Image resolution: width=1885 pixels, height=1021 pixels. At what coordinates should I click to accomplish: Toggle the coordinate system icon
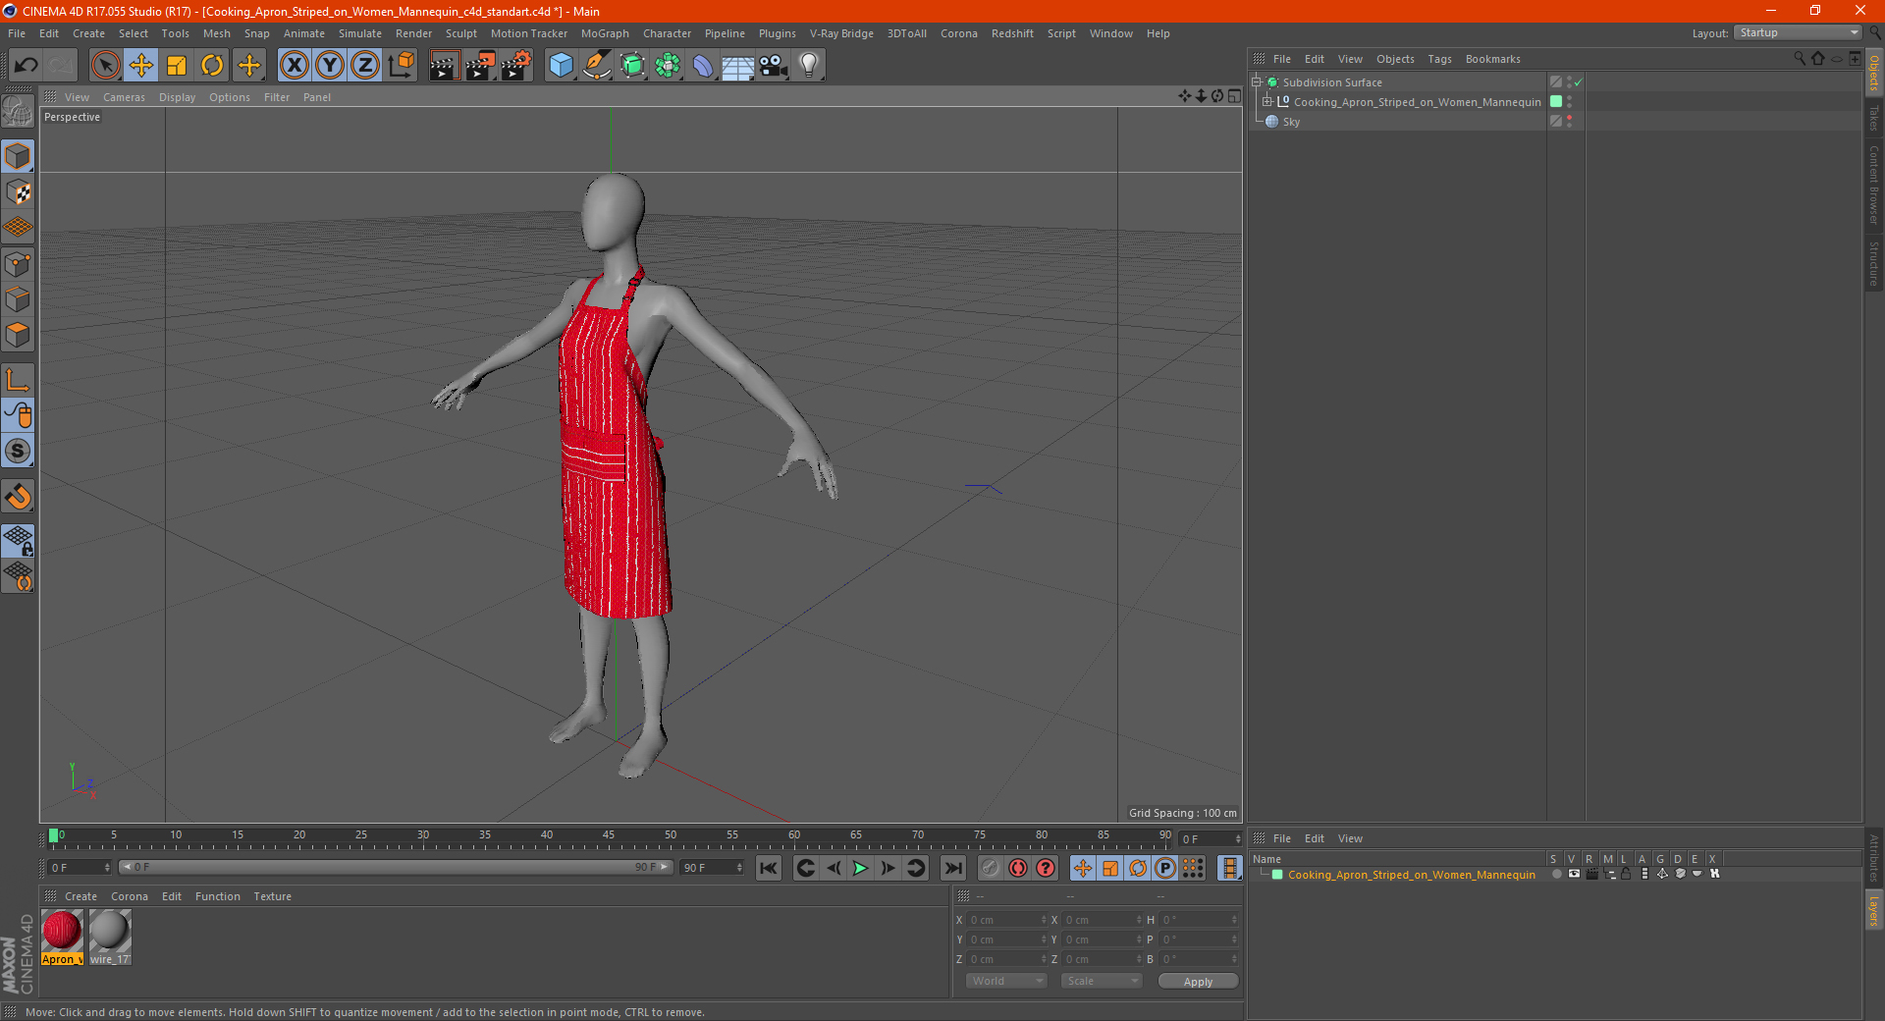[x=401, y=66]
